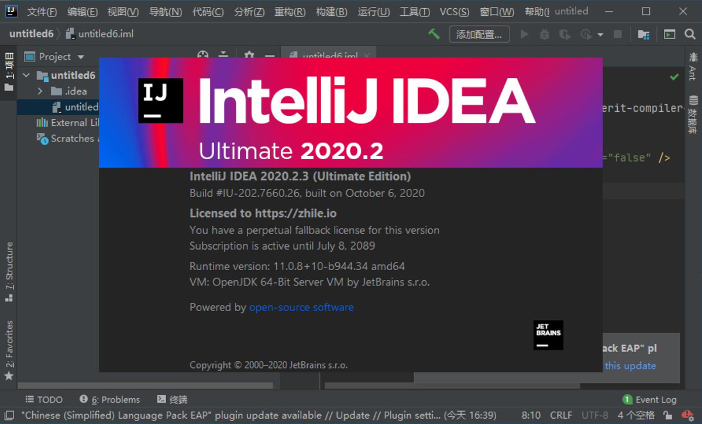Open the VCS(S) menu
Screen dimensions: 702x424
click(455, 12)
